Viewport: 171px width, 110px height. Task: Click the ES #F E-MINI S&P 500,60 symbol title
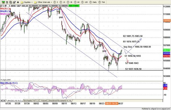tap(14, 6)
